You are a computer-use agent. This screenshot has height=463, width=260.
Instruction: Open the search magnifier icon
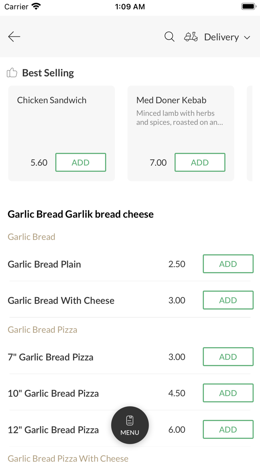pos(169,36)
